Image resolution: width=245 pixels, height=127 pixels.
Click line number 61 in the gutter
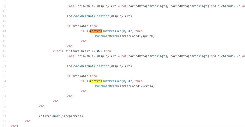(4, 116)
